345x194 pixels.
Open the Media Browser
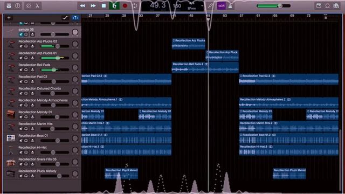pyautogui.click(x=336, y=6)
